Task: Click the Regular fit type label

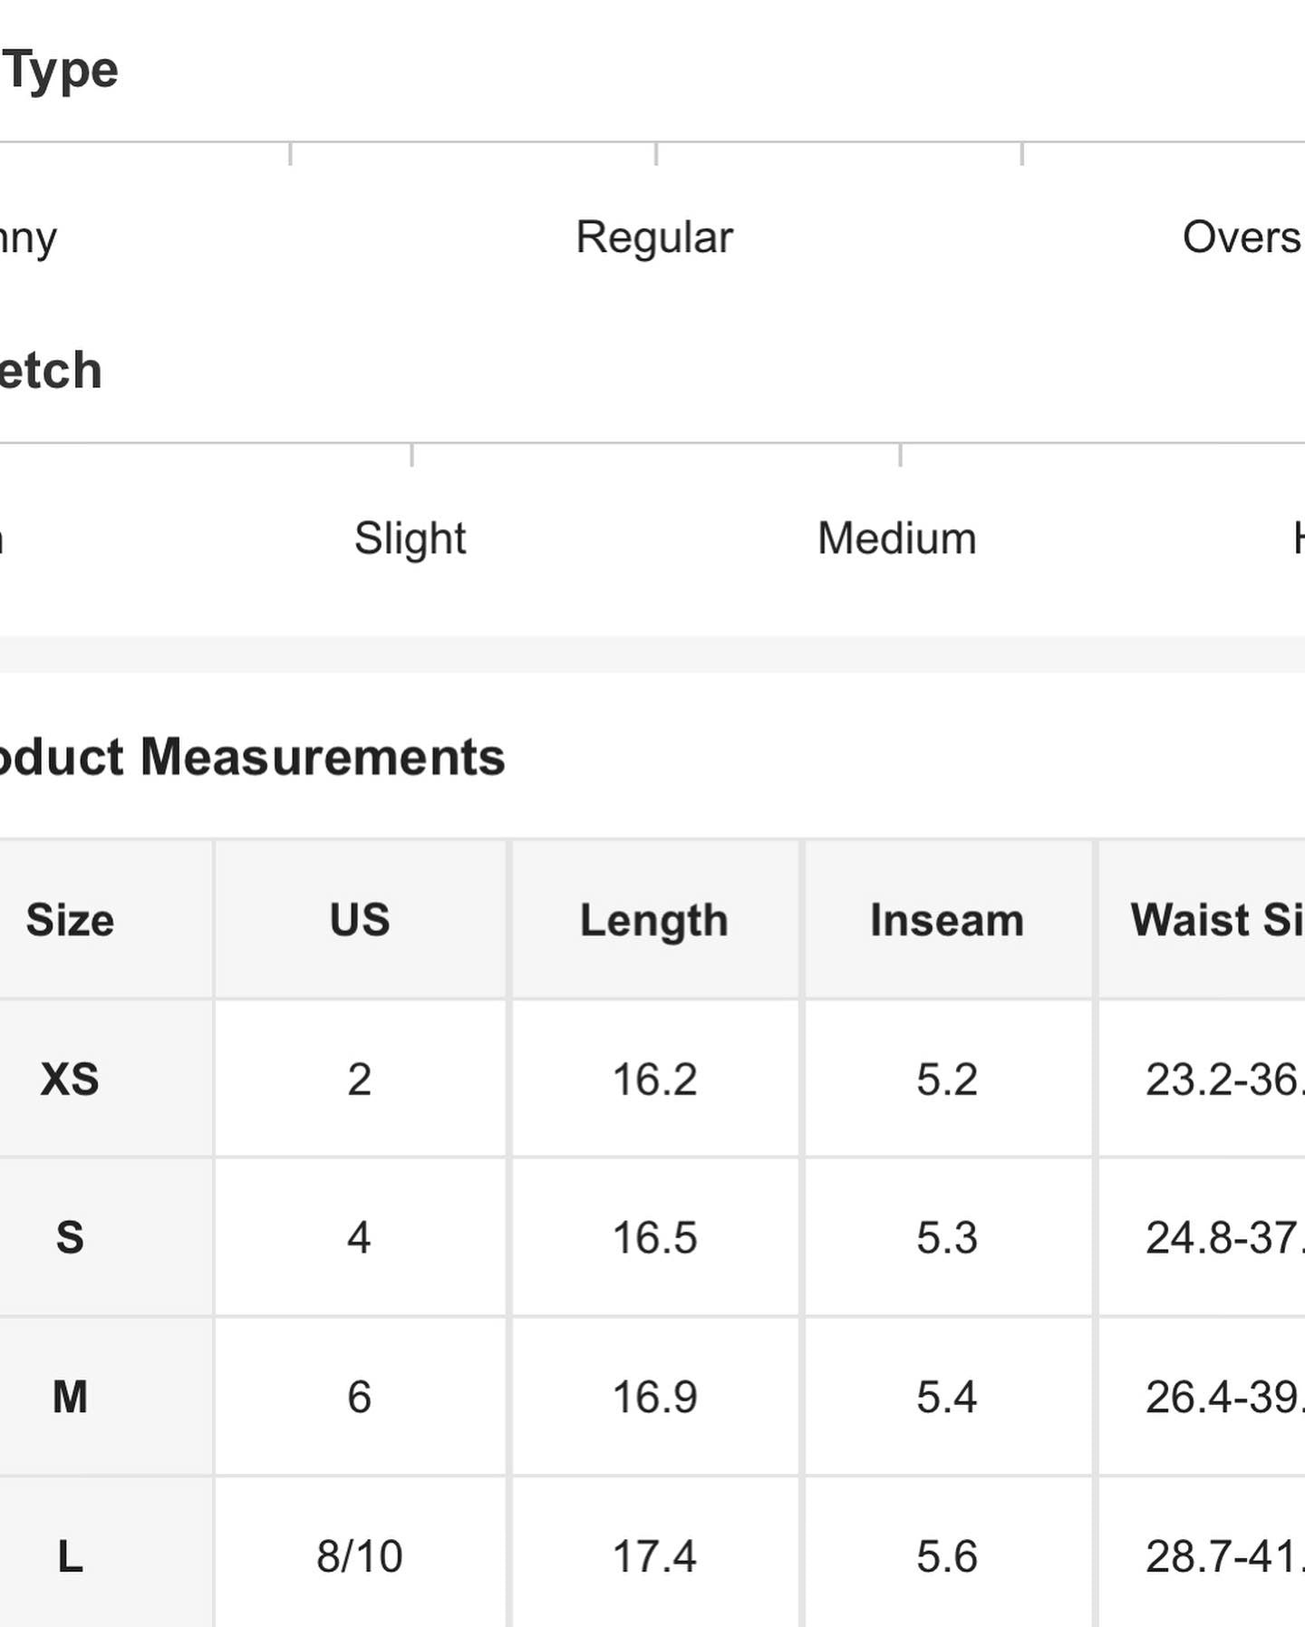Action: point(654,237)
